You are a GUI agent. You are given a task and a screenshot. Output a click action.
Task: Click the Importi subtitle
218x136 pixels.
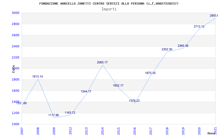(109, 9)
